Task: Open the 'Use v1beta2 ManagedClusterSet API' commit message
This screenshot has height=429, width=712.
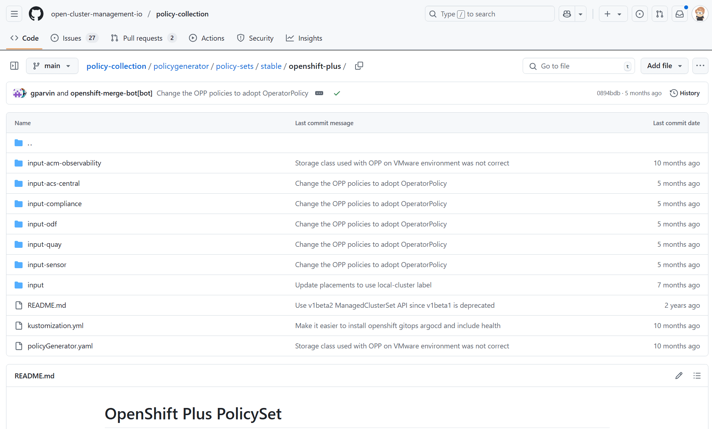Action: (395, 305)
